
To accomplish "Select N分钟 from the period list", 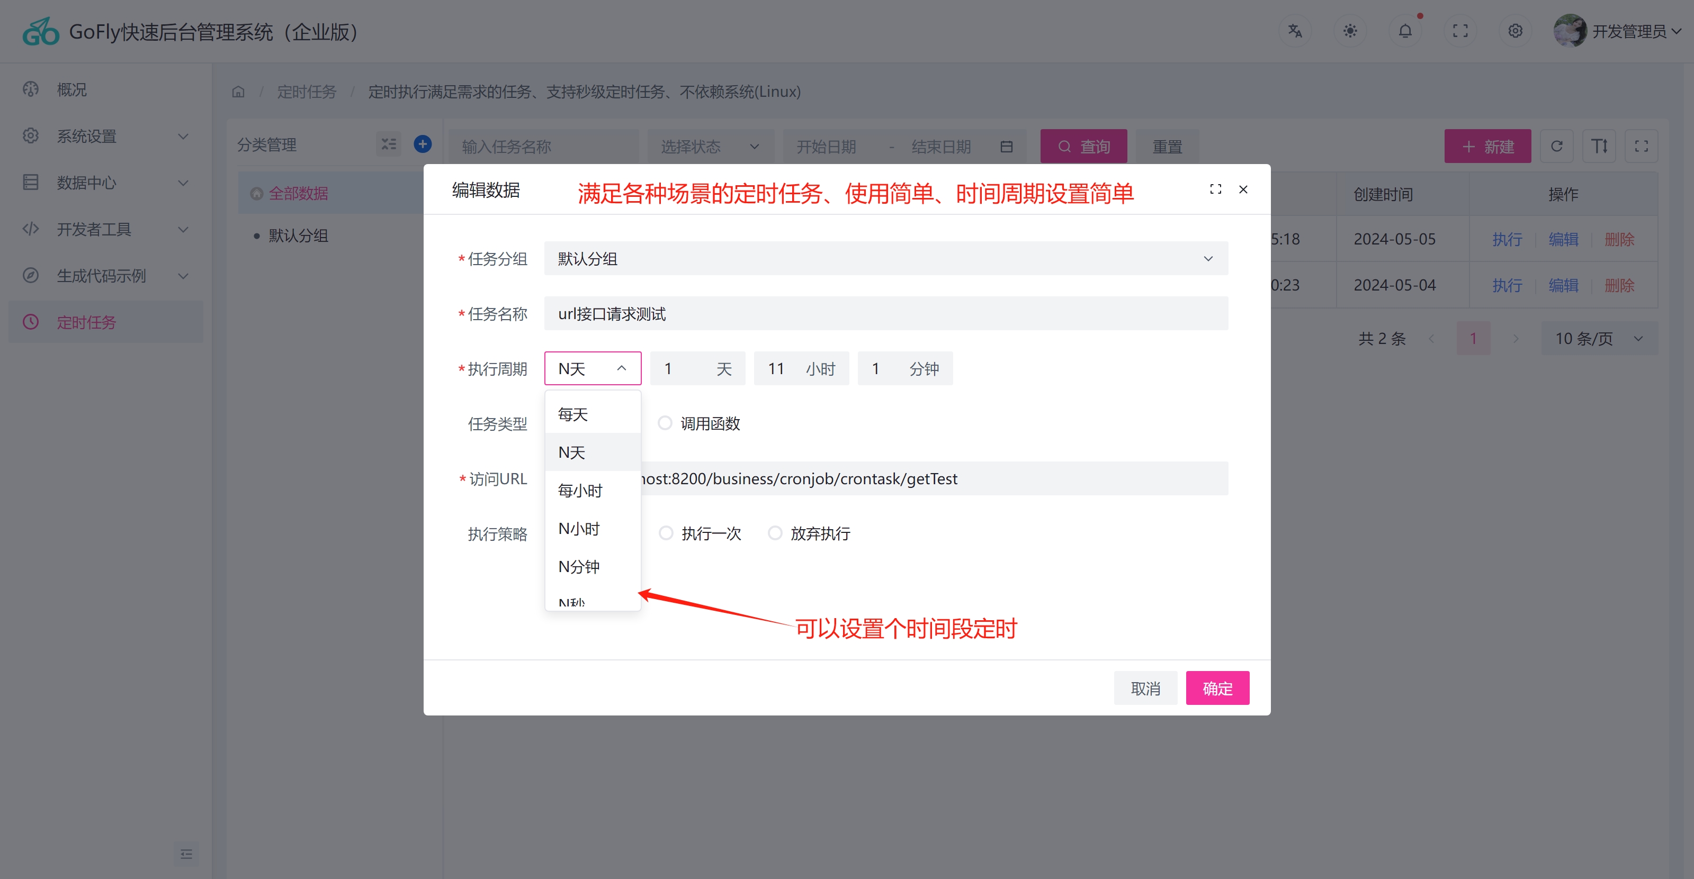I will click(x=593, y=566).
